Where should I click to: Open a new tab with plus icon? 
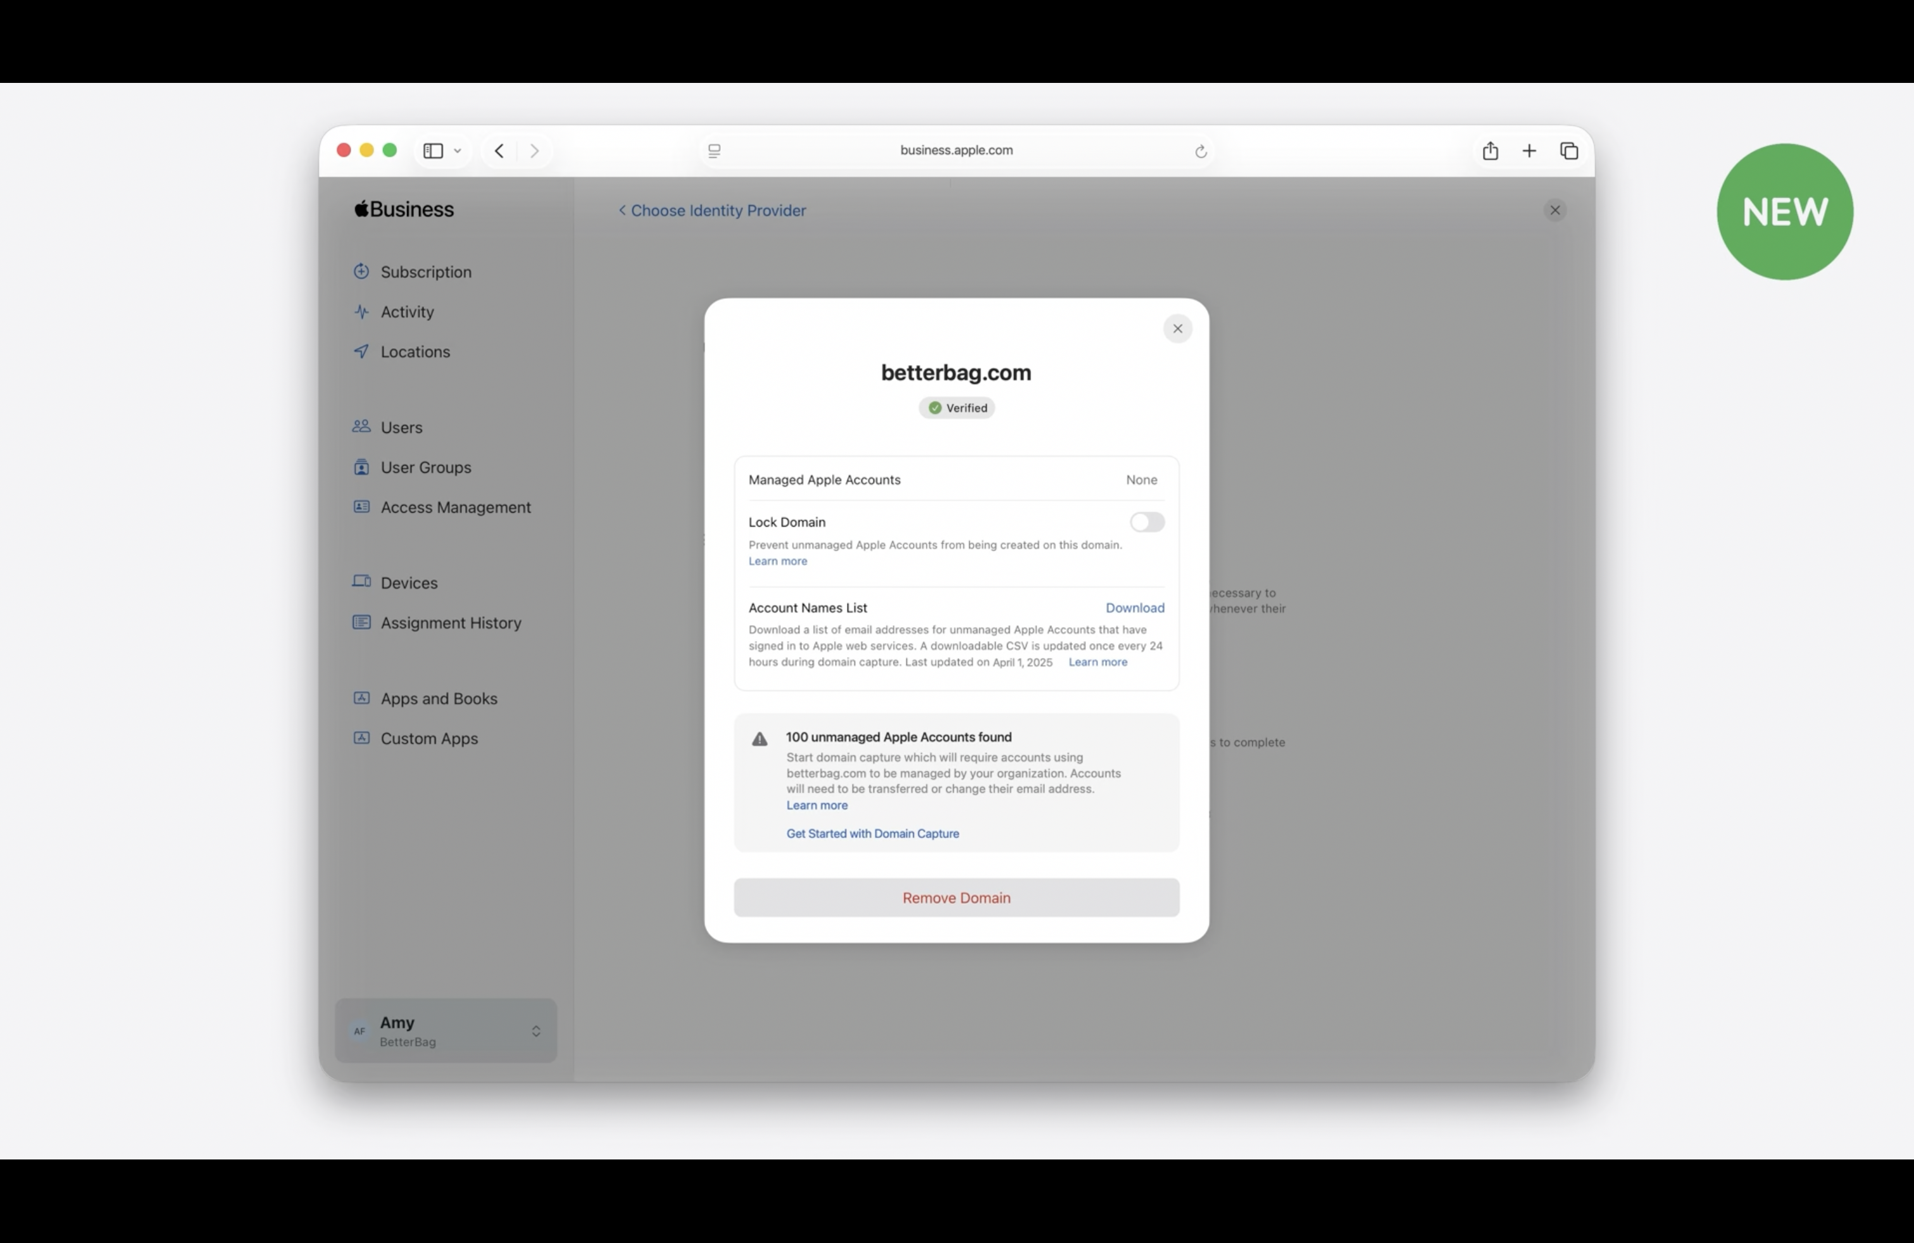(1529, 151)
